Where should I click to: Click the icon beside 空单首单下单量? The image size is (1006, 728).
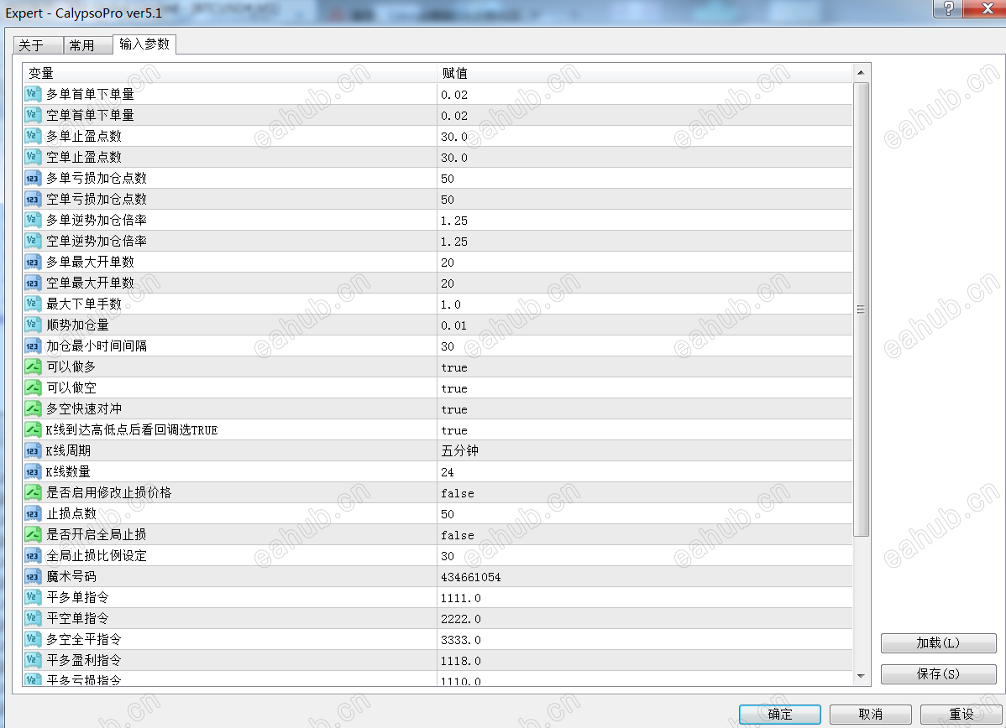(x=33, y=116)
